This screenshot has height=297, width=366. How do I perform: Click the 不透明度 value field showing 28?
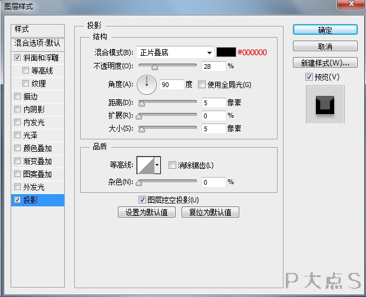point(214,66)
